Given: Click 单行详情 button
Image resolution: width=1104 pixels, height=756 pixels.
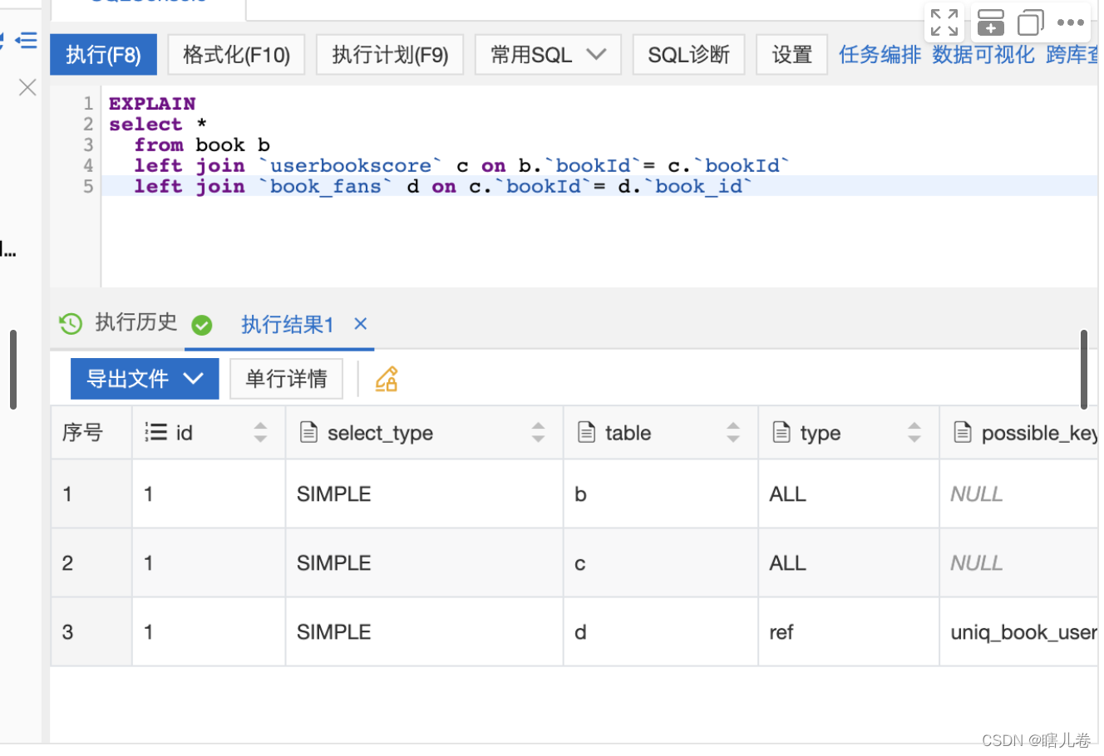Looking at the screenshot, I should point(286,379).
